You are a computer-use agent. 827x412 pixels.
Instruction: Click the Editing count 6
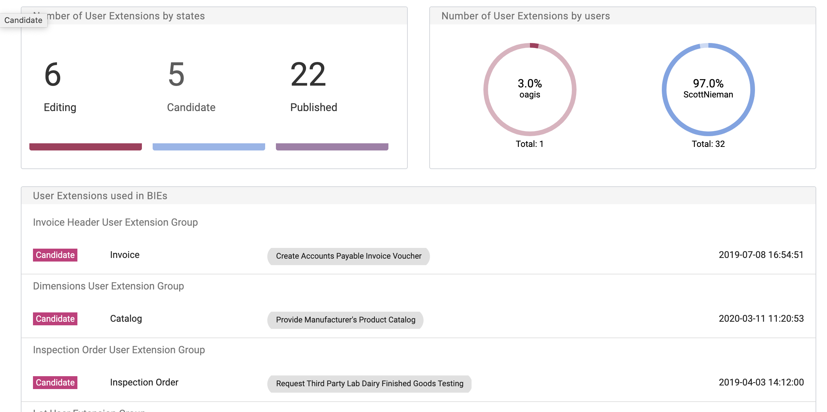pos(53,74)
